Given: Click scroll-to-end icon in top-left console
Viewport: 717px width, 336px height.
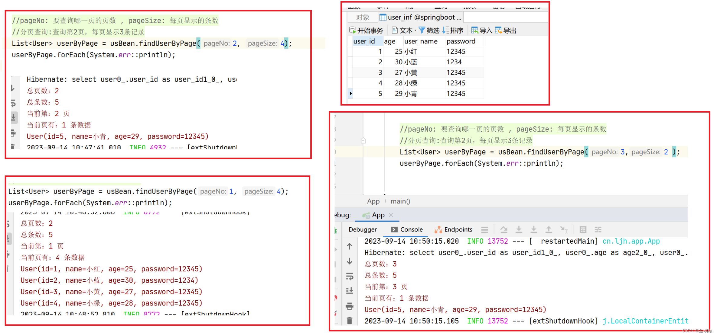Looking at the screenshot, I should (13, 117).
